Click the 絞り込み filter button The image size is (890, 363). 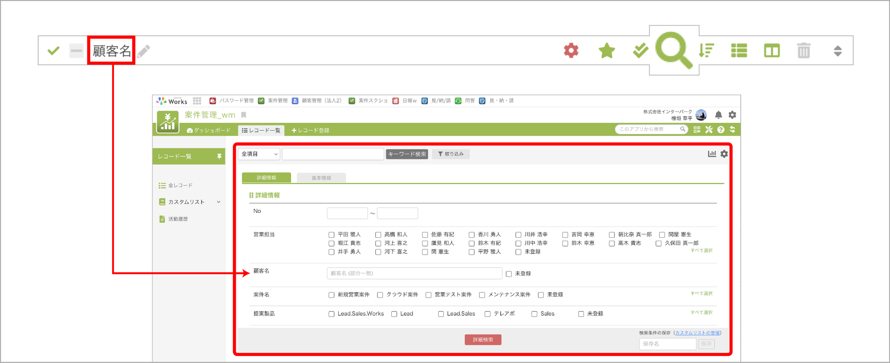(x=451, y=154)
